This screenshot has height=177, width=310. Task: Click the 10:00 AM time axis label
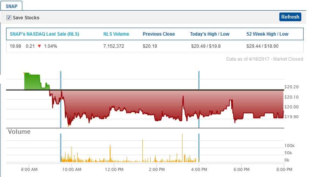72,169
